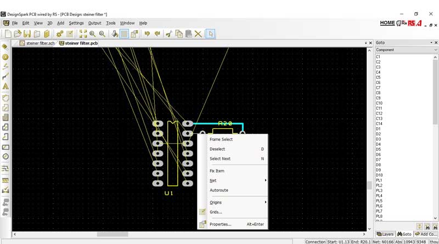This screenshot has width=439, height=244.
Task: Open the Settings menu
Action: point(76,23)
